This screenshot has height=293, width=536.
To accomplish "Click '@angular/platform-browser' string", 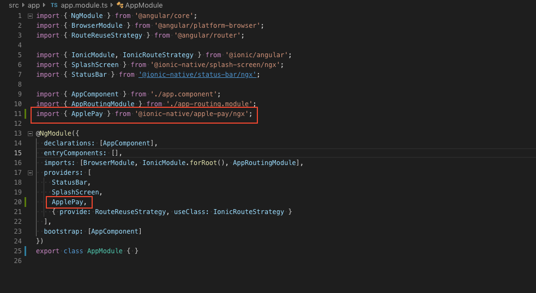I will click(x=207, y=26).
